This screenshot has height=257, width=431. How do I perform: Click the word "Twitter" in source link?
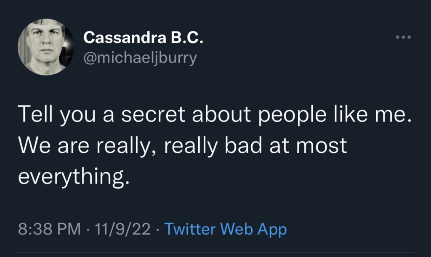pyautogui.click(x=191, y=229)
